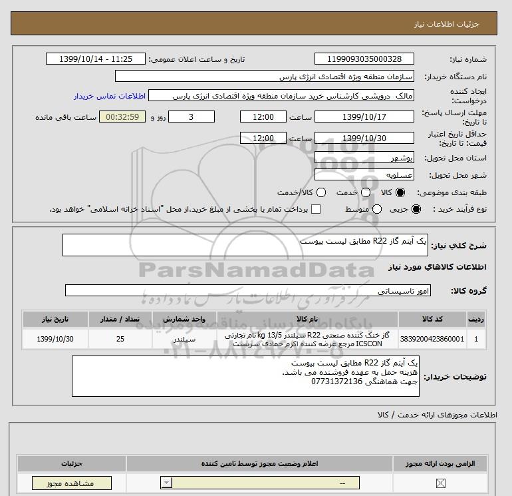Click the delivery city field عسلویه
Viewport: 512px width, 496px height.
[x=364, y=174]
